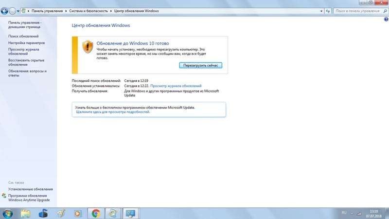This screenshot has width=389, height=219.
Task: Select 'Центр обновления Windows' breadcrumb
Action: pyautogui.click(x=136, y=11)
